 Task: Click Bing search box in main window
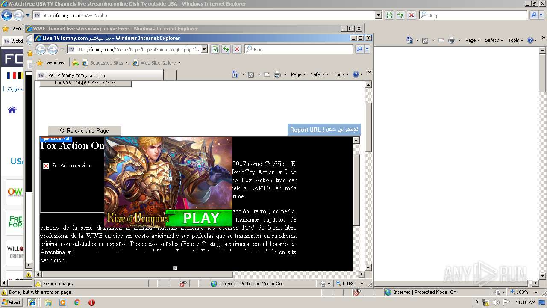click(473, 15)
